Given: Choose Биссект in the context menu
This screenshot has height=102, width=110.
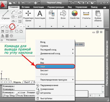Looking at the screenshot, I should 55,71.
